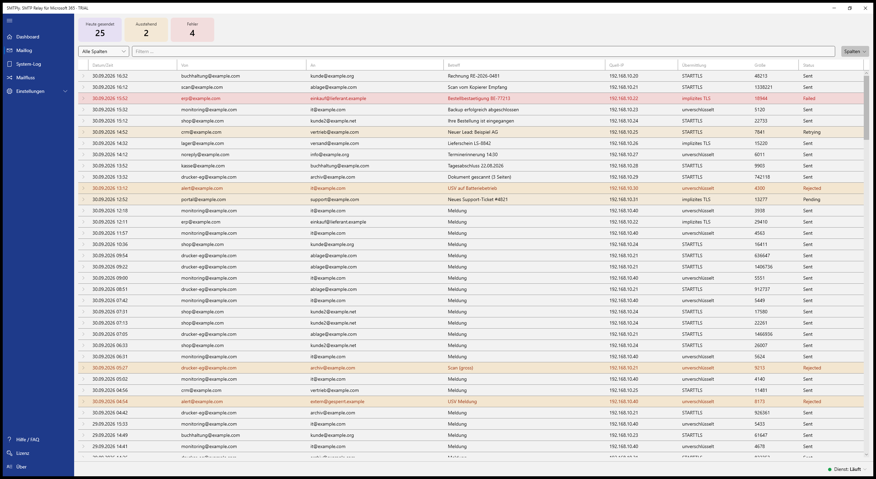Click recipient extern@gesperrt.example
This screenshot has height=479, width=876.
pyautogui.click(x=337, y=401)
